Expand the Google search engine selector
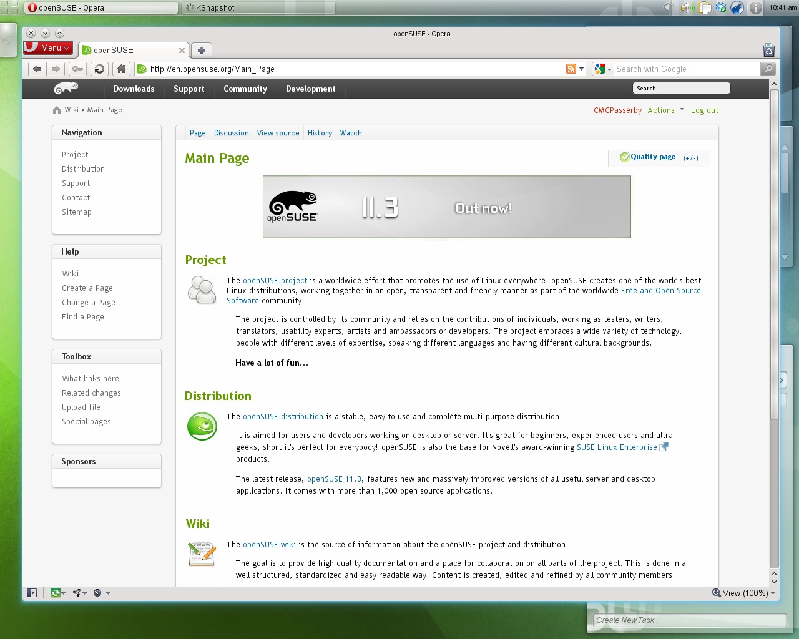 click(603, 69)
